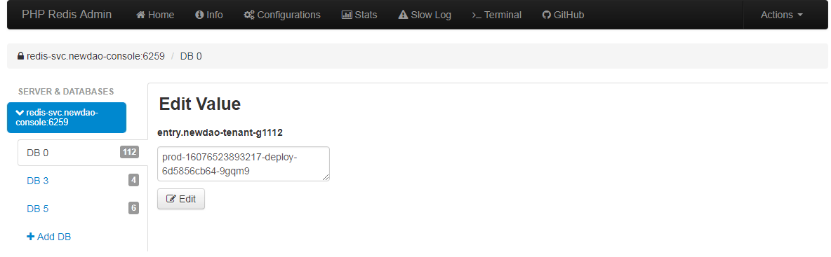Select the DB 0 tab
831x257 pixels.
tap(82, 153)
